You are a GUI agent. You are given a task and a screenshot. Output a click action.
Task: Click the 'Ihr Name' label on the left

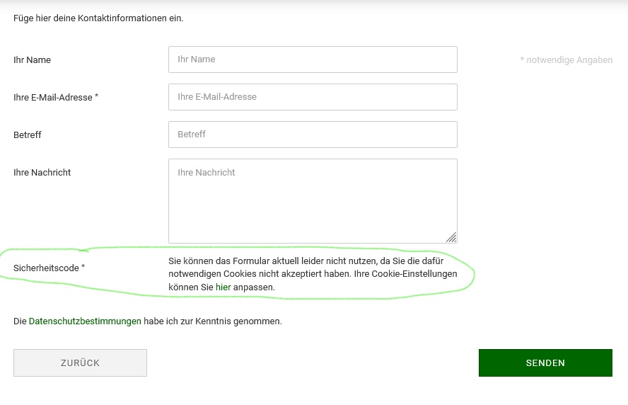tap(32, 60)
